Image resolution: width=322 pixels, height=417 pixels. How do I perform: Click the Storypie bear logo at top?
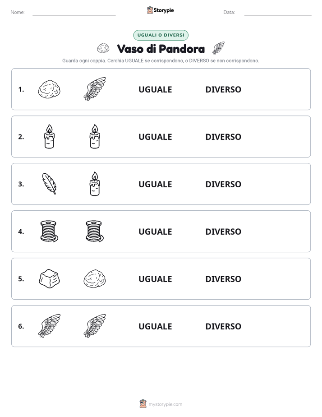150,10
